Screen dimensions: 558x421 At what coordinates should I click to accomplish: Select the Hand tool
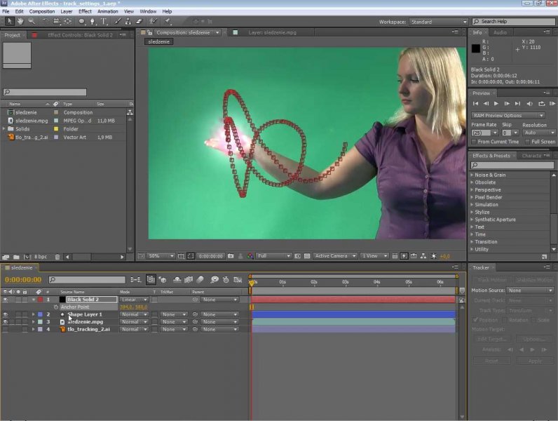click(x=20, y=22)
